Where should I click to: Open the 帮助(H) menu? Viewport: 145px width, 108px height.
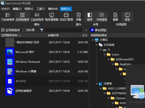(x=66, y=9)
